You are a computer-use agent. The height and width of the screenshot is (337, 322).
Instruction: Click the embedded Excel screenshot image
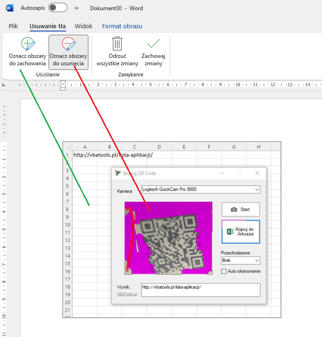172,230
